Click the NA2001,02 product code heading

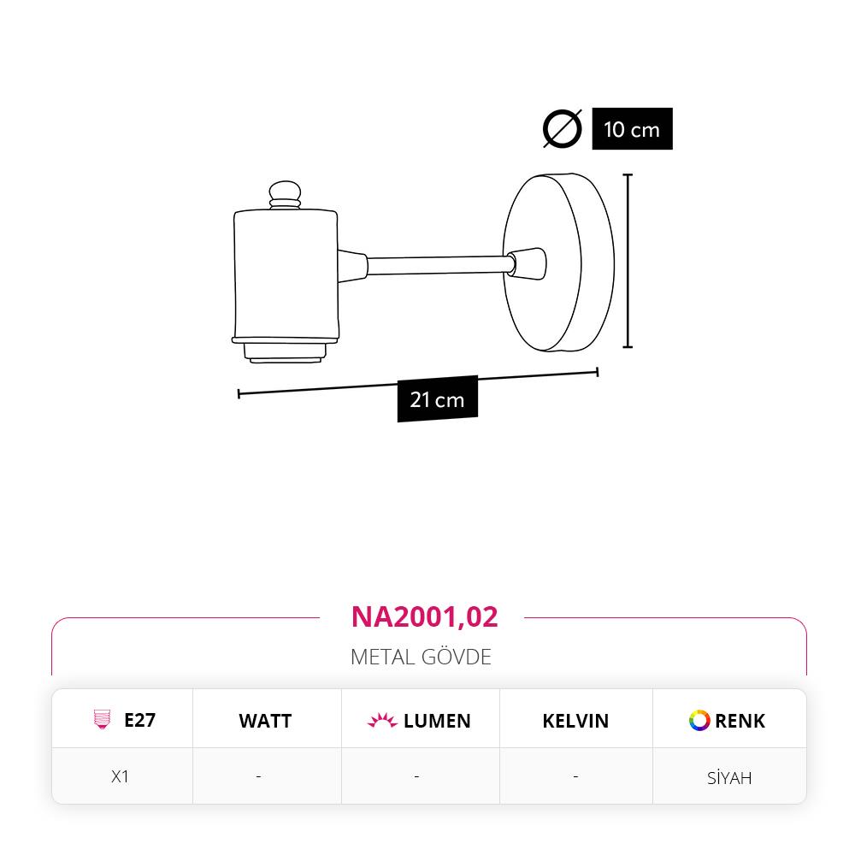pos(424,616)
